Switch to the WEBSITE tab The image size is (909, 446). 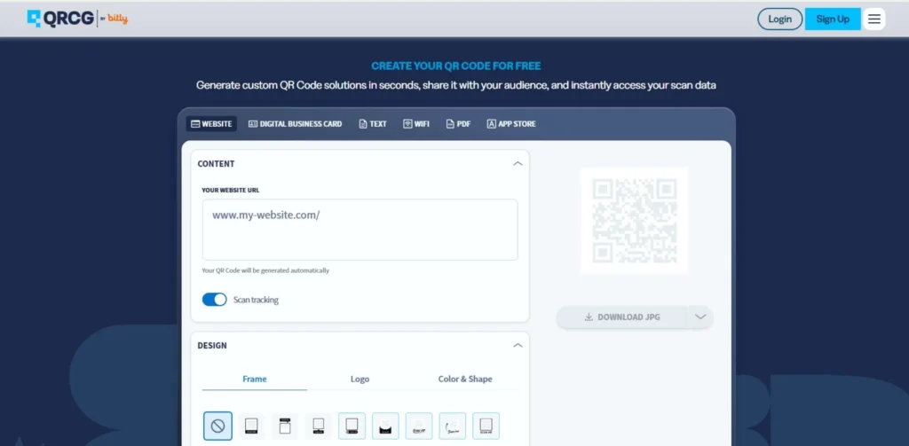211,124
